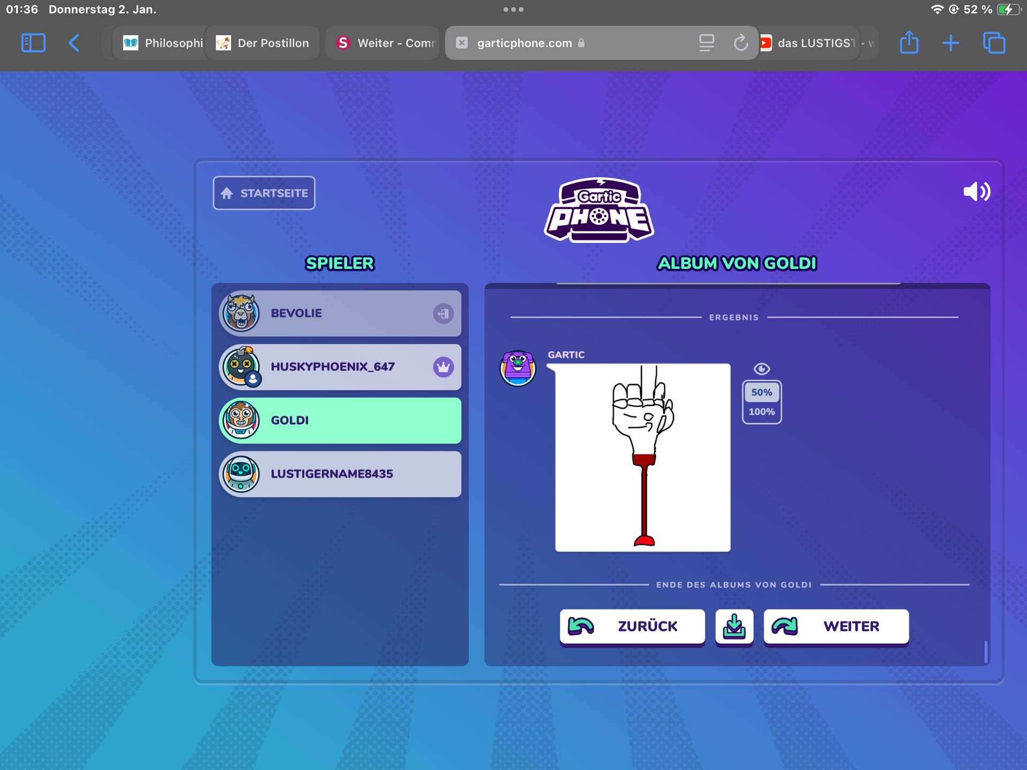Show the Safari tab overview

pyautogui.click(x=994, y=43)
